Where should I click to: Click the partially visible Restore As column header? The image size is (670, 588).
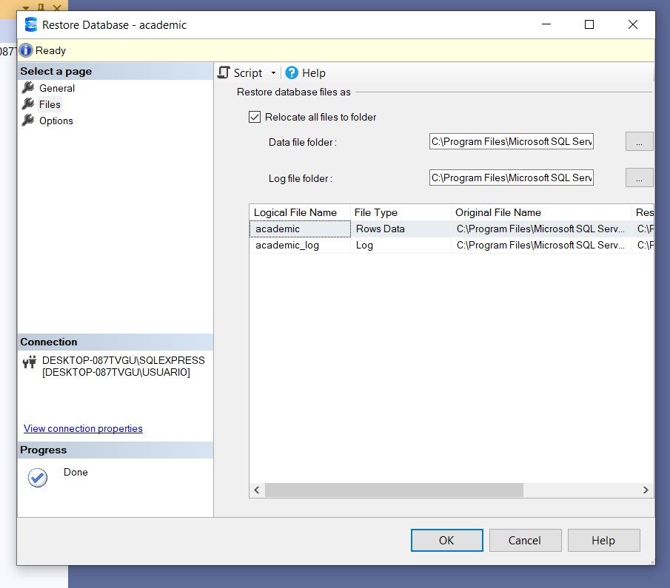pos(643,212)
